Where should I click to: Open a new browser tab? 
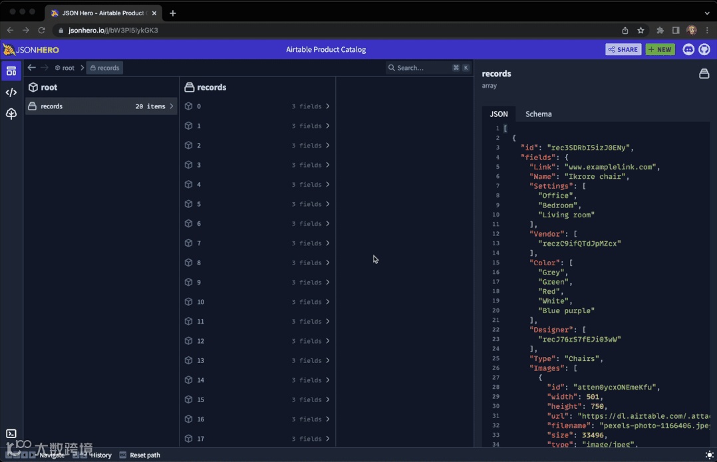[x=172, y=13]
